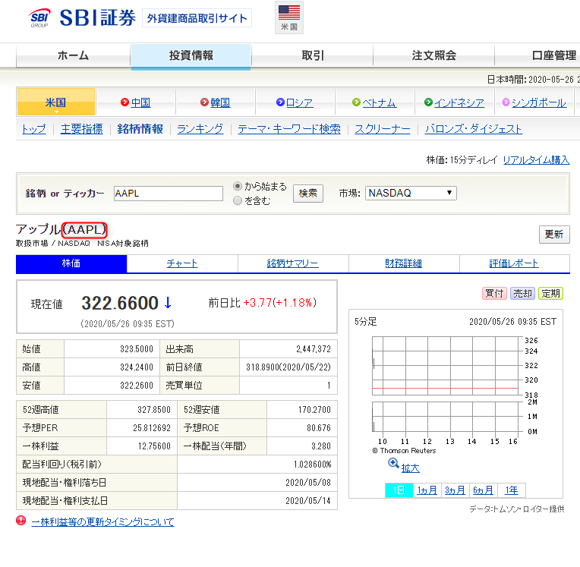Open the ランキング link

click(200, 129)
